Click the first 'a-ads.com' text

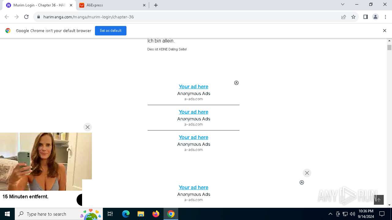click(194, 99)
